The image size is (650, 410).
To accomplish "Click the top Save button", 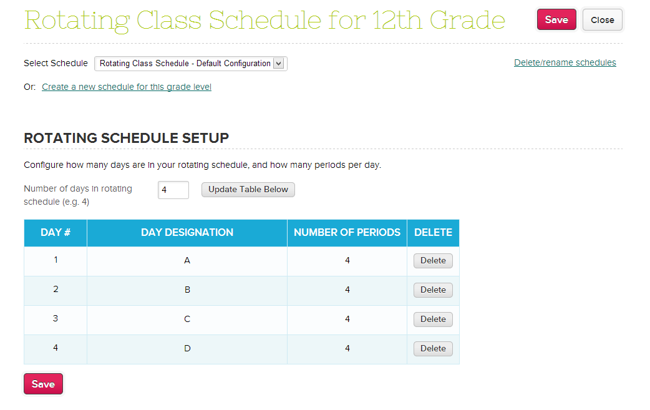I will (556, 19).
